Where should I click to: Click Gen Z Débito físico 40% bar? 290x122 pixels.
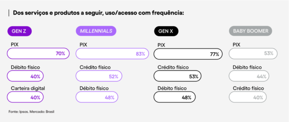click(25, 76)
